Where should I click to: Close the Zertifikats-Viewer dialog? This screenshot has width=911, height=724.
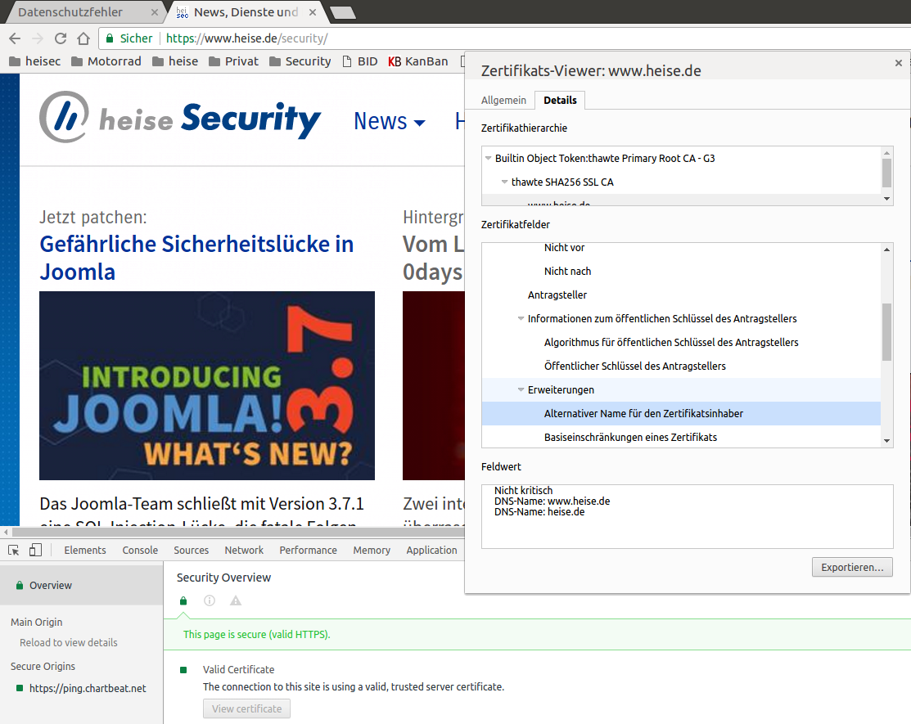click(898, 63)
